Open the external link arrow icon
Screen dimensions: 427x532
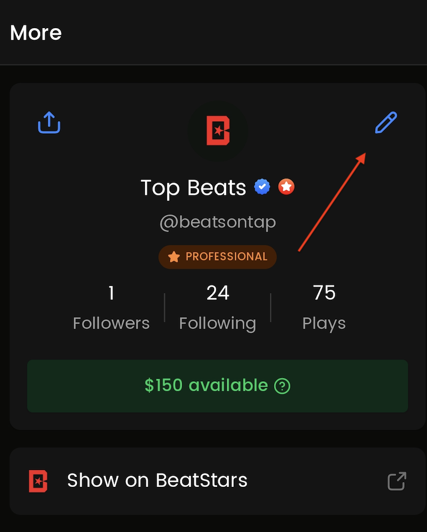[397, 481]
